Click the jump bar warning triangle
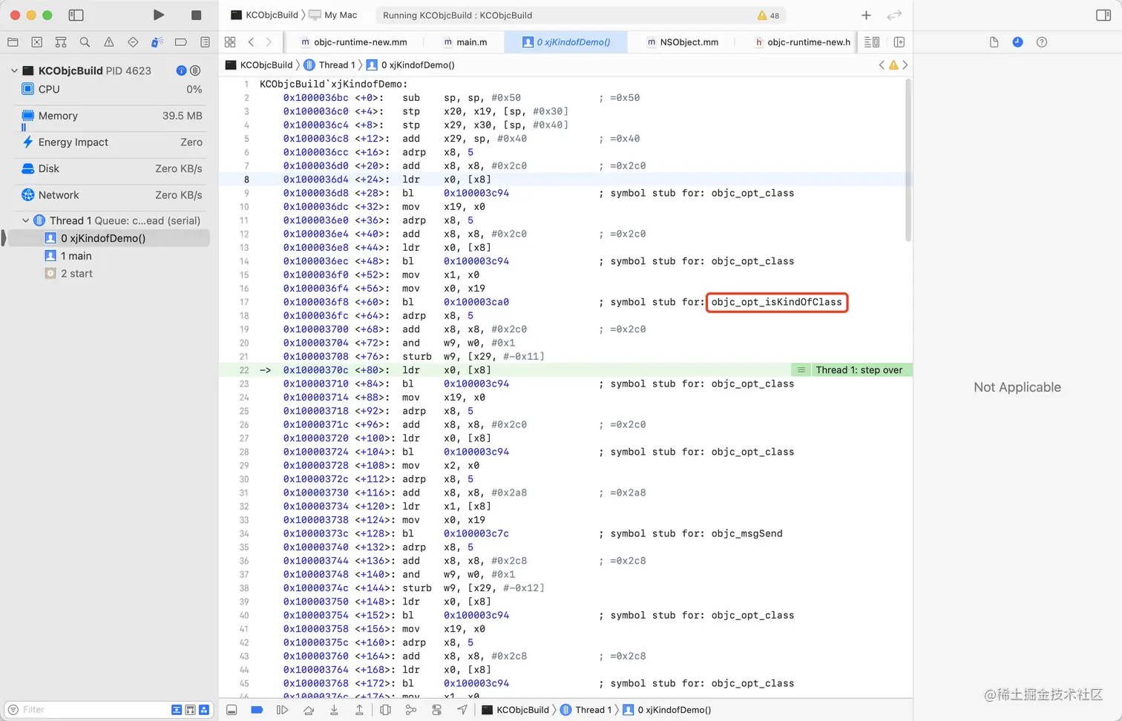The height and width of the screenshot is (721, 1122). coord(893,65)
